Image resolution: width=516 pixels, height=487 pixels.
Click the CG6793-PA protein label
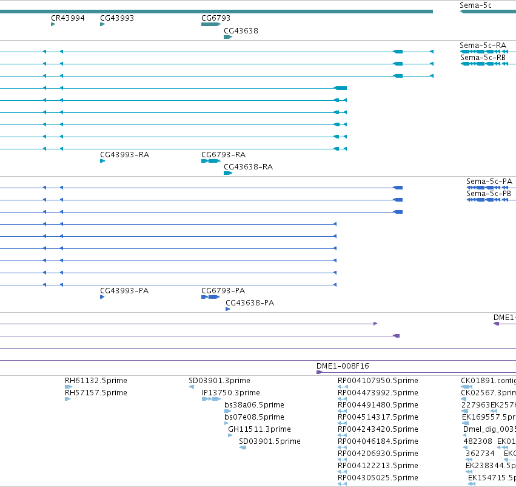(223, 291)
